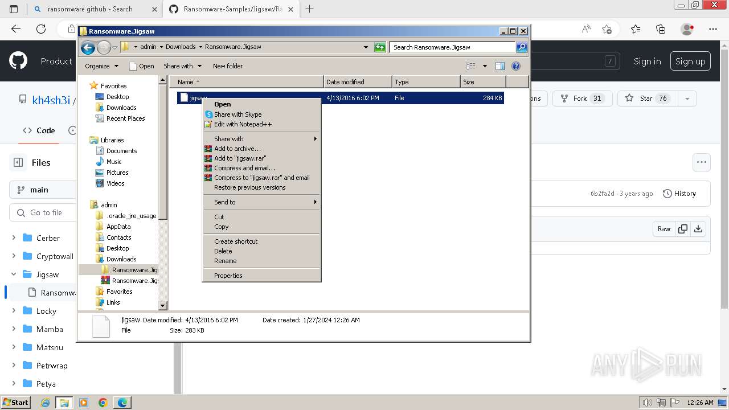729x410 pixels.
Task: Click Copy in the context menu
Action: pos(262,227)
